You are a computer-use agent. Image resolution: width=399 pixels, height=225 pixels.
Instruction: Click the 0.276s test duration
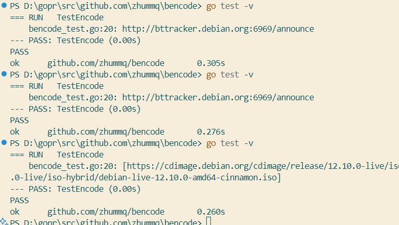(x=211, y=131)
